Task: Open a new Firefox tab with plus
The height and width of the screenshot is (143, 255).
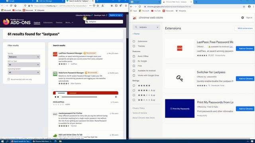Action: pyautogui.click(x=97, y=1)
